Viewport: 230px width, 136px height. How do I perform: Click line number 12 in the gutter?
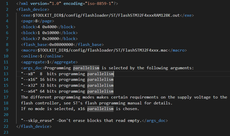[6, 68]
